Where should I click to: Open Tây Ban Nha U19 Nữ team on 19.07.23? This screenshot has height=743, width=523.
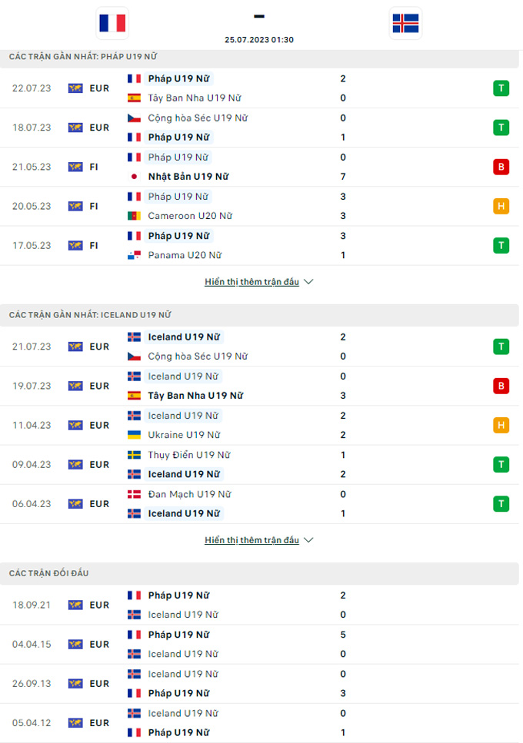[x=195, y=396]
